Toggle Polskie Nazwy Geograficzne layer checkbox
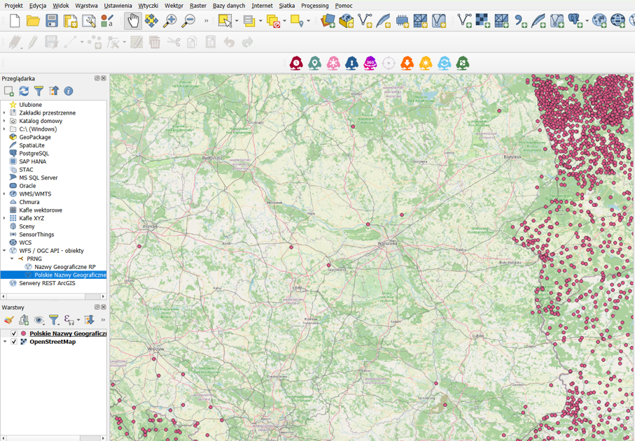The width and height of the screenshot is (635, 441). click(x=14, y=333)
